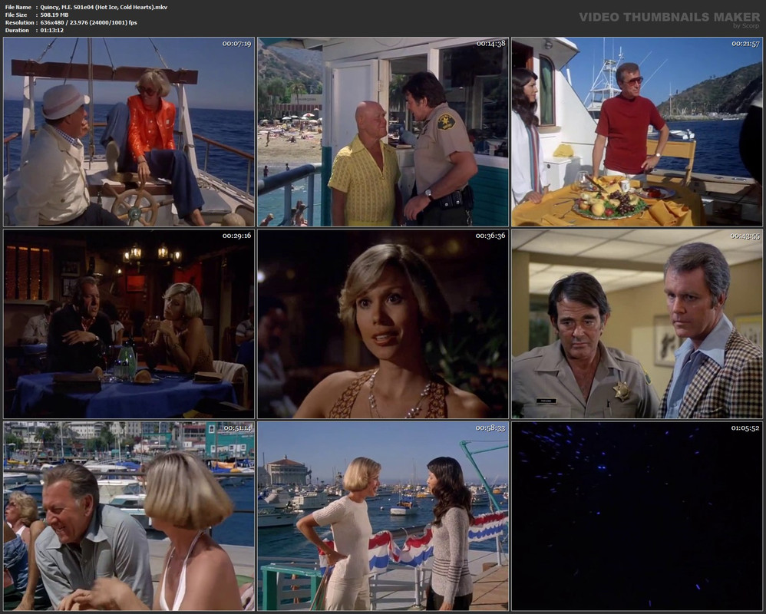
Task: Click the duration value '01:13:12'
Action: coord(51,30)
